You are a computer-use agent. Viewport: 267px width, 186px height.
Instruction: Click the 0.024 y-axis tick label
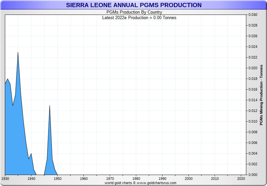(x=253, y=47)
